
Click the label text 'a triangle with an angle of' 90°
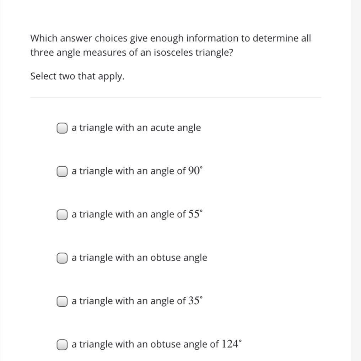coord(129,171)
